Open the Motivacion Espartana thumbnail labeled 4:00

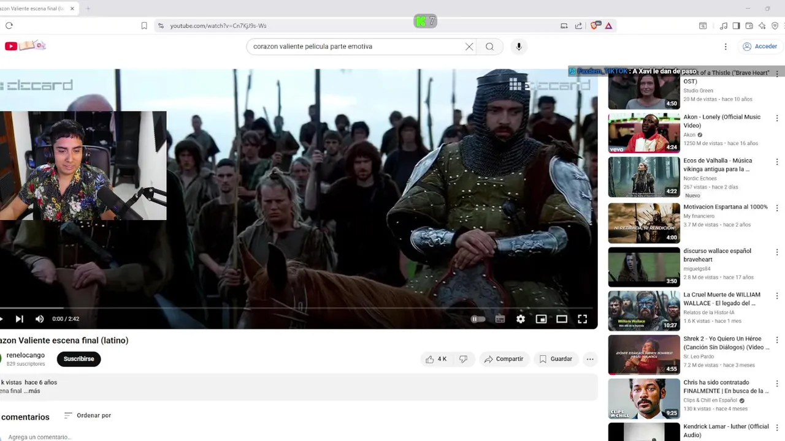[x=644, y=223]
